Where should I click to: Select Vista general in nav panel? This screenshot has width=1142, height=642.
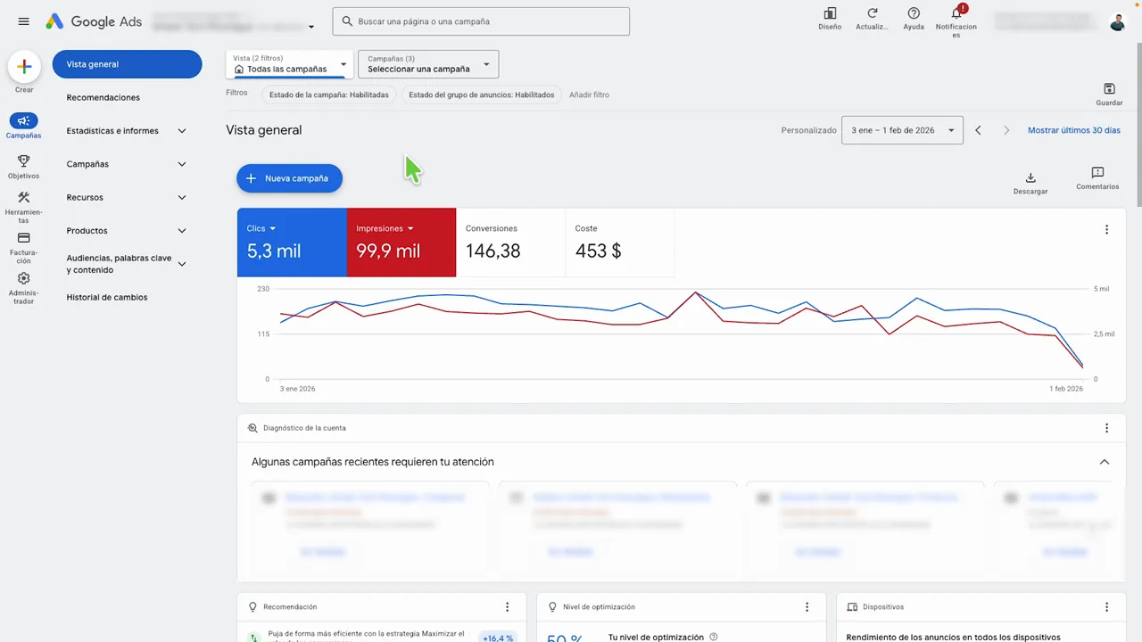point(127,64)
